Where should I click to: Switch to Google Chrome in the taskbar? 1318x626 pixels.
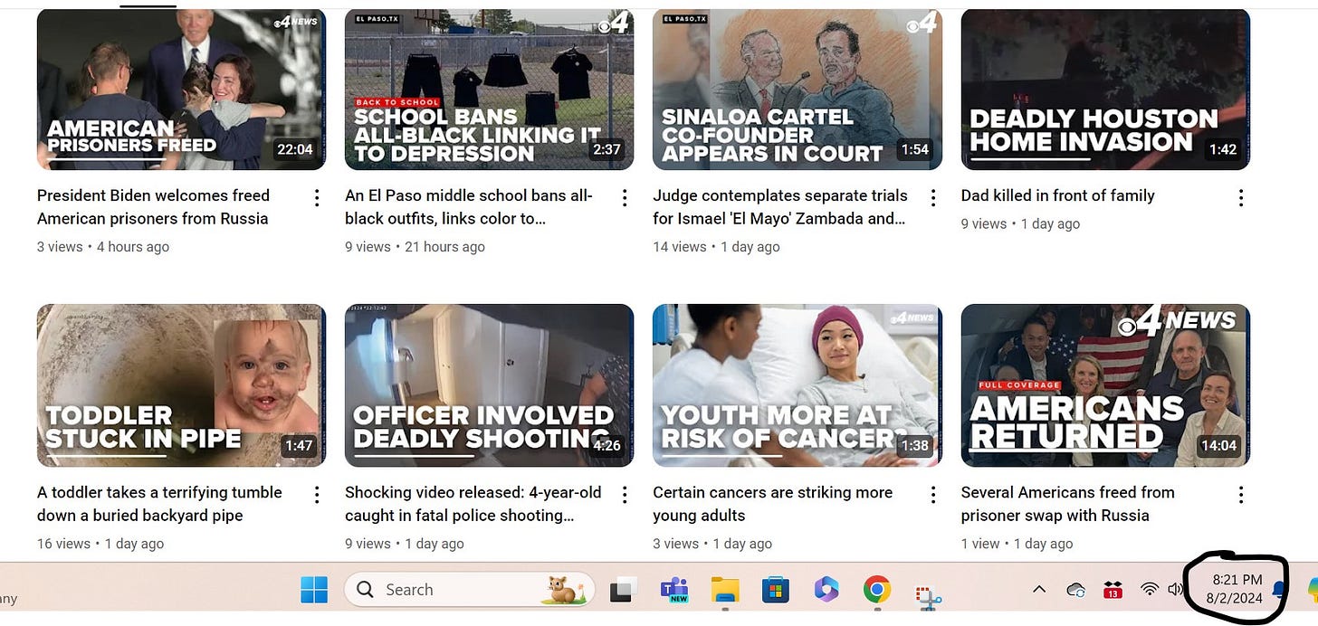[x=876, y=590]
